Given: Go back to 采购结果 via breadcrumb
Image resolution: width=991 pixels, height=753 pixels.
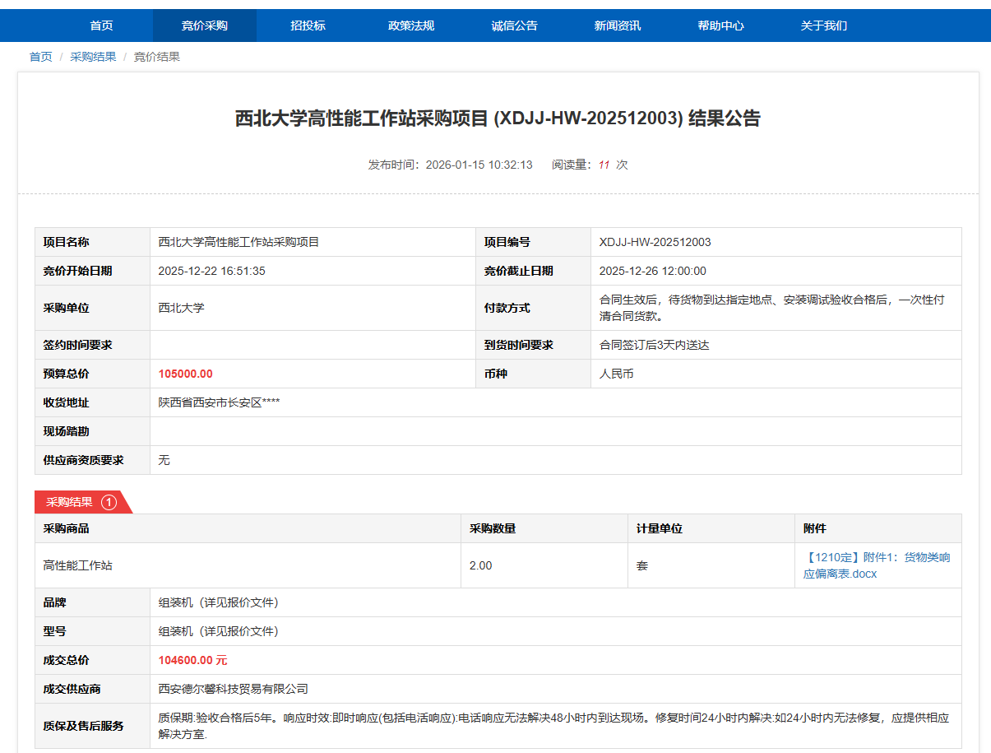Looking at the screenshot, I should (x=93, y=57).
